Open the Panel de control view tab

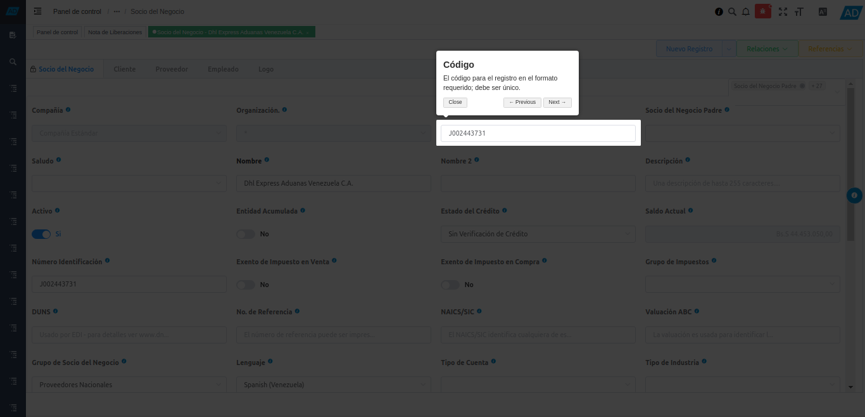(x=57, y=32)
